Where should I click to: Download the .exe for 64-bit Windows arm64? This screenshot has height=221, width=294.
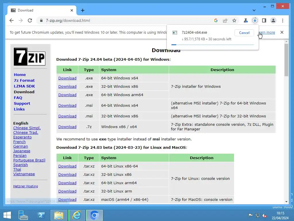[x=67, y=95]
